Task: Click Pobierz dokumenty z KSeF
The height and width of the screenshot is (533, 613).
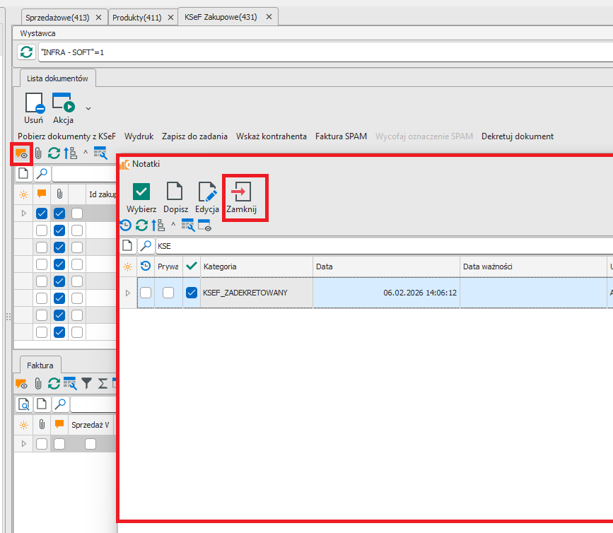Action: (x=66, y=136)
